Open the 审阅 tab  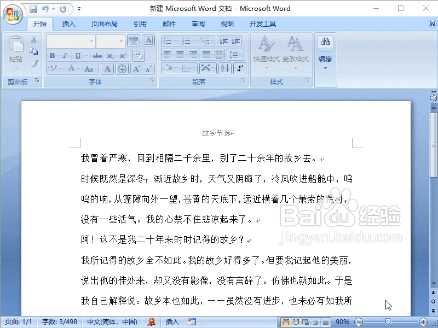click(198, 24)
